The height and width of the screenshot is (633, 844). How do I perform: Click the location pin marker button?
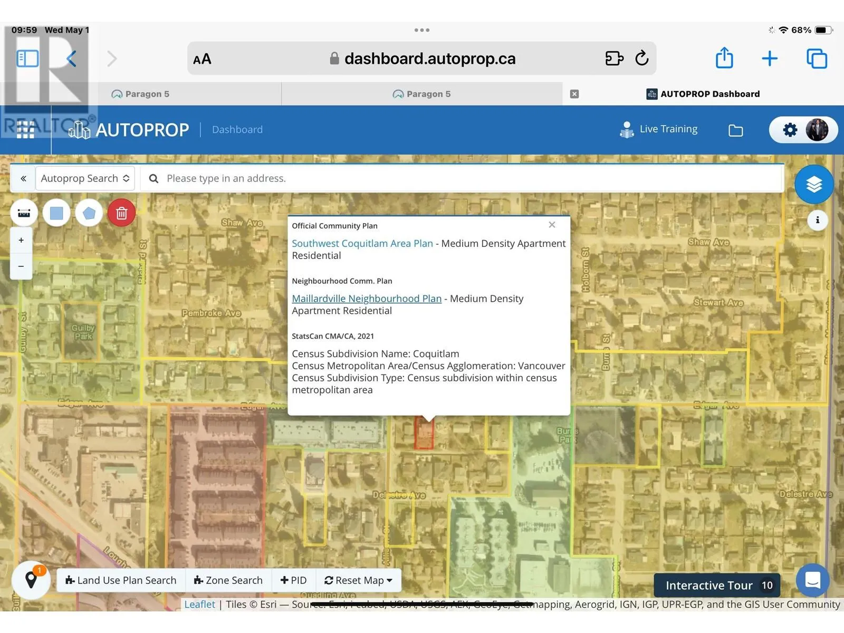tap(31, 580)
